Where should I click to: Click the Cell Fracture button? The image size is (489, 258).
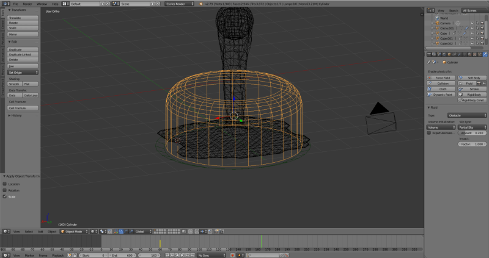23,108
